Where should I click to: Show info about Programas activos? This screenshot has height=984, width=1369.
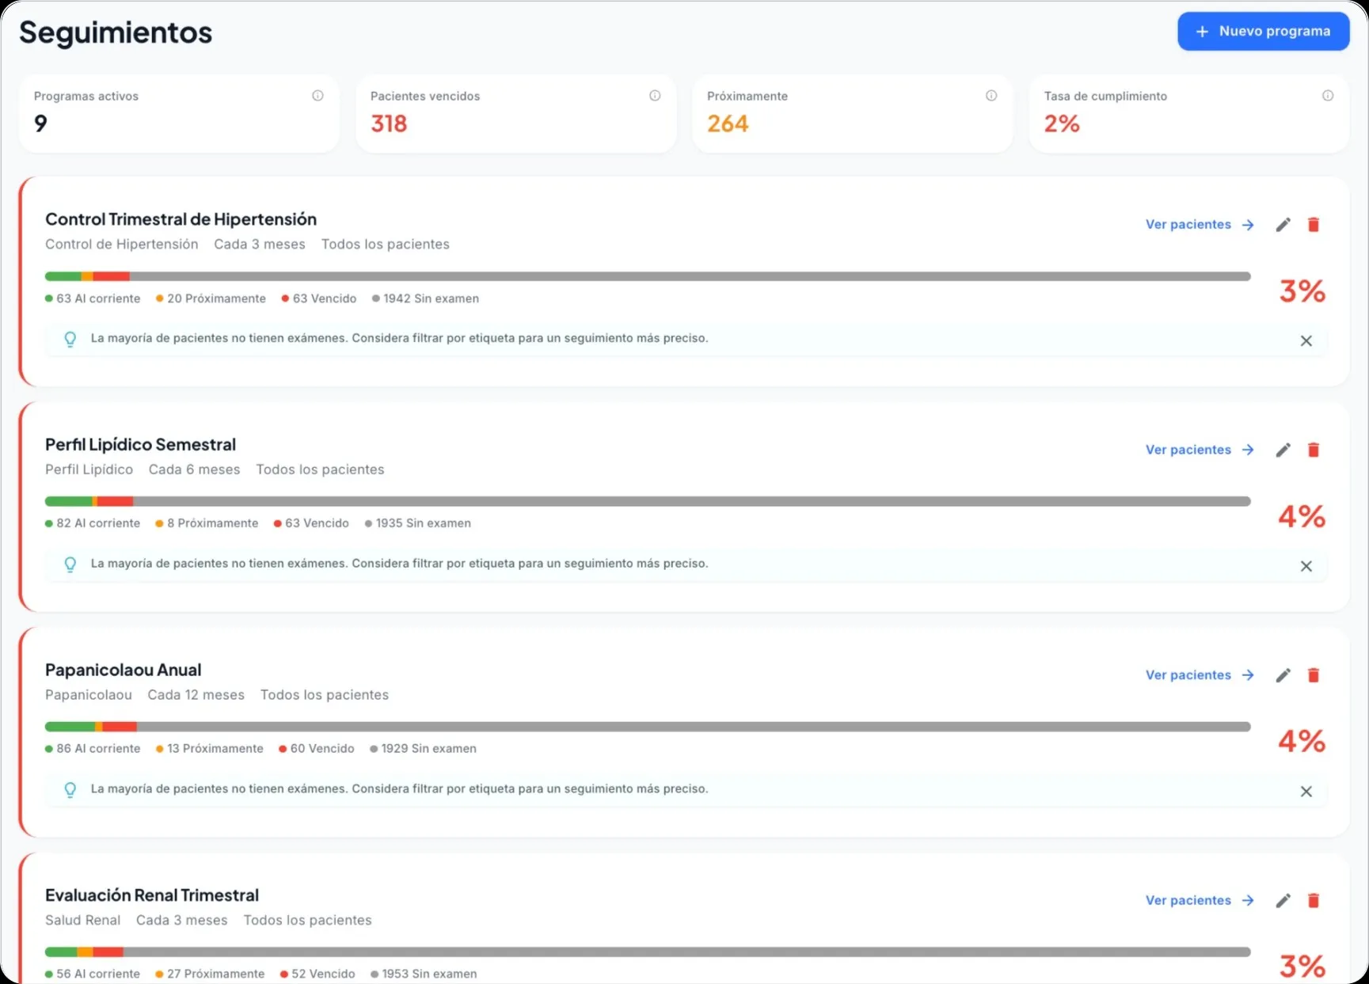pyautogui.click(x=318, y=95)
